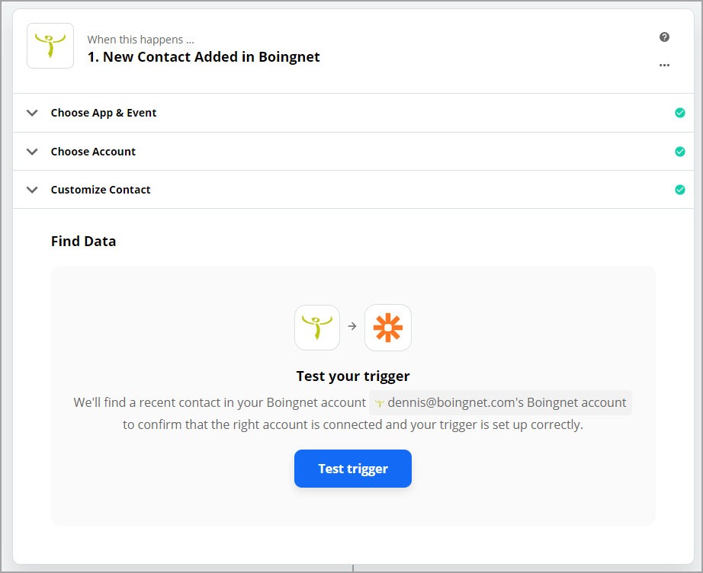Image resolution: width=703 pixels, height=573 pixels.
Task: Click the Test trigger button
Action: [x=353, y=469]
